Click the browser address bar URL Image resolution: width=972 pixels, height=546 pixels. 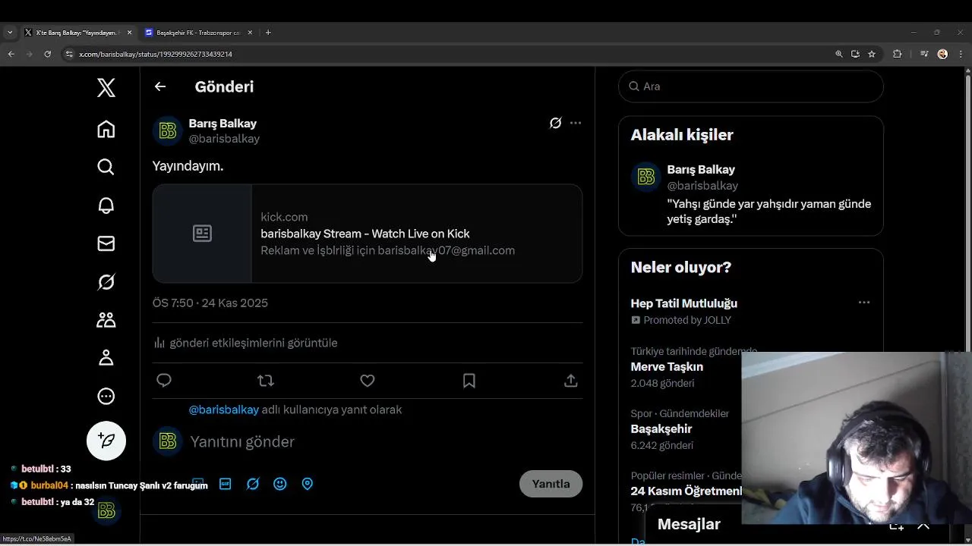tap(156, 54)
